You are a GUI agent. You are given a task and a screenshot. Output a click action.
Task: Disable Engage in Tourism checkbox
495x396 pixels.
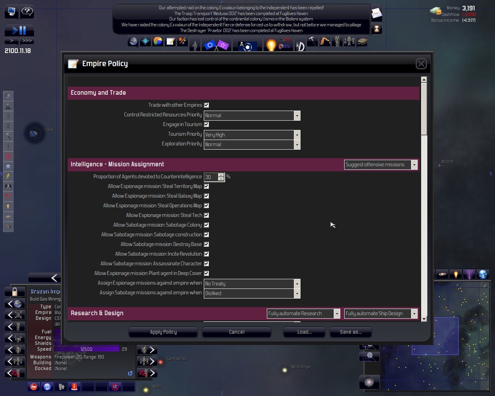pyautogui.click(x=207, y=125)
